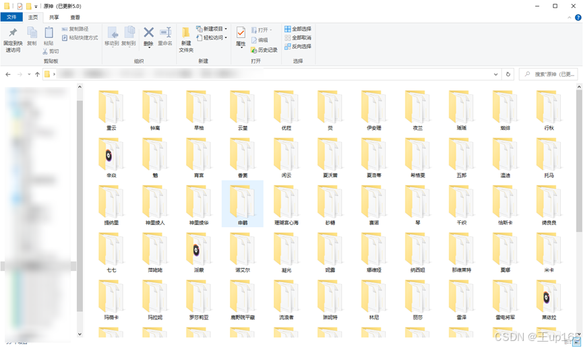
Task: Click the refresh button next to address bar
Action: tap(508, 74)
